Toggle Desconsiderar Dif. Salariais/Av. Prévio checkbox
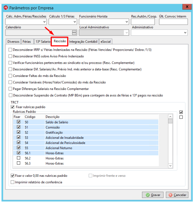 (x=10, y=69)
